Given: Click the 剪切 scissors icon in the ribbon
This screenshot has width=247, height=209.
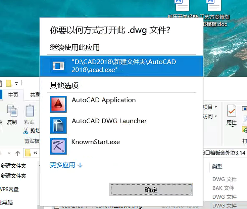Looking at the screenshot, I should 26,131.
